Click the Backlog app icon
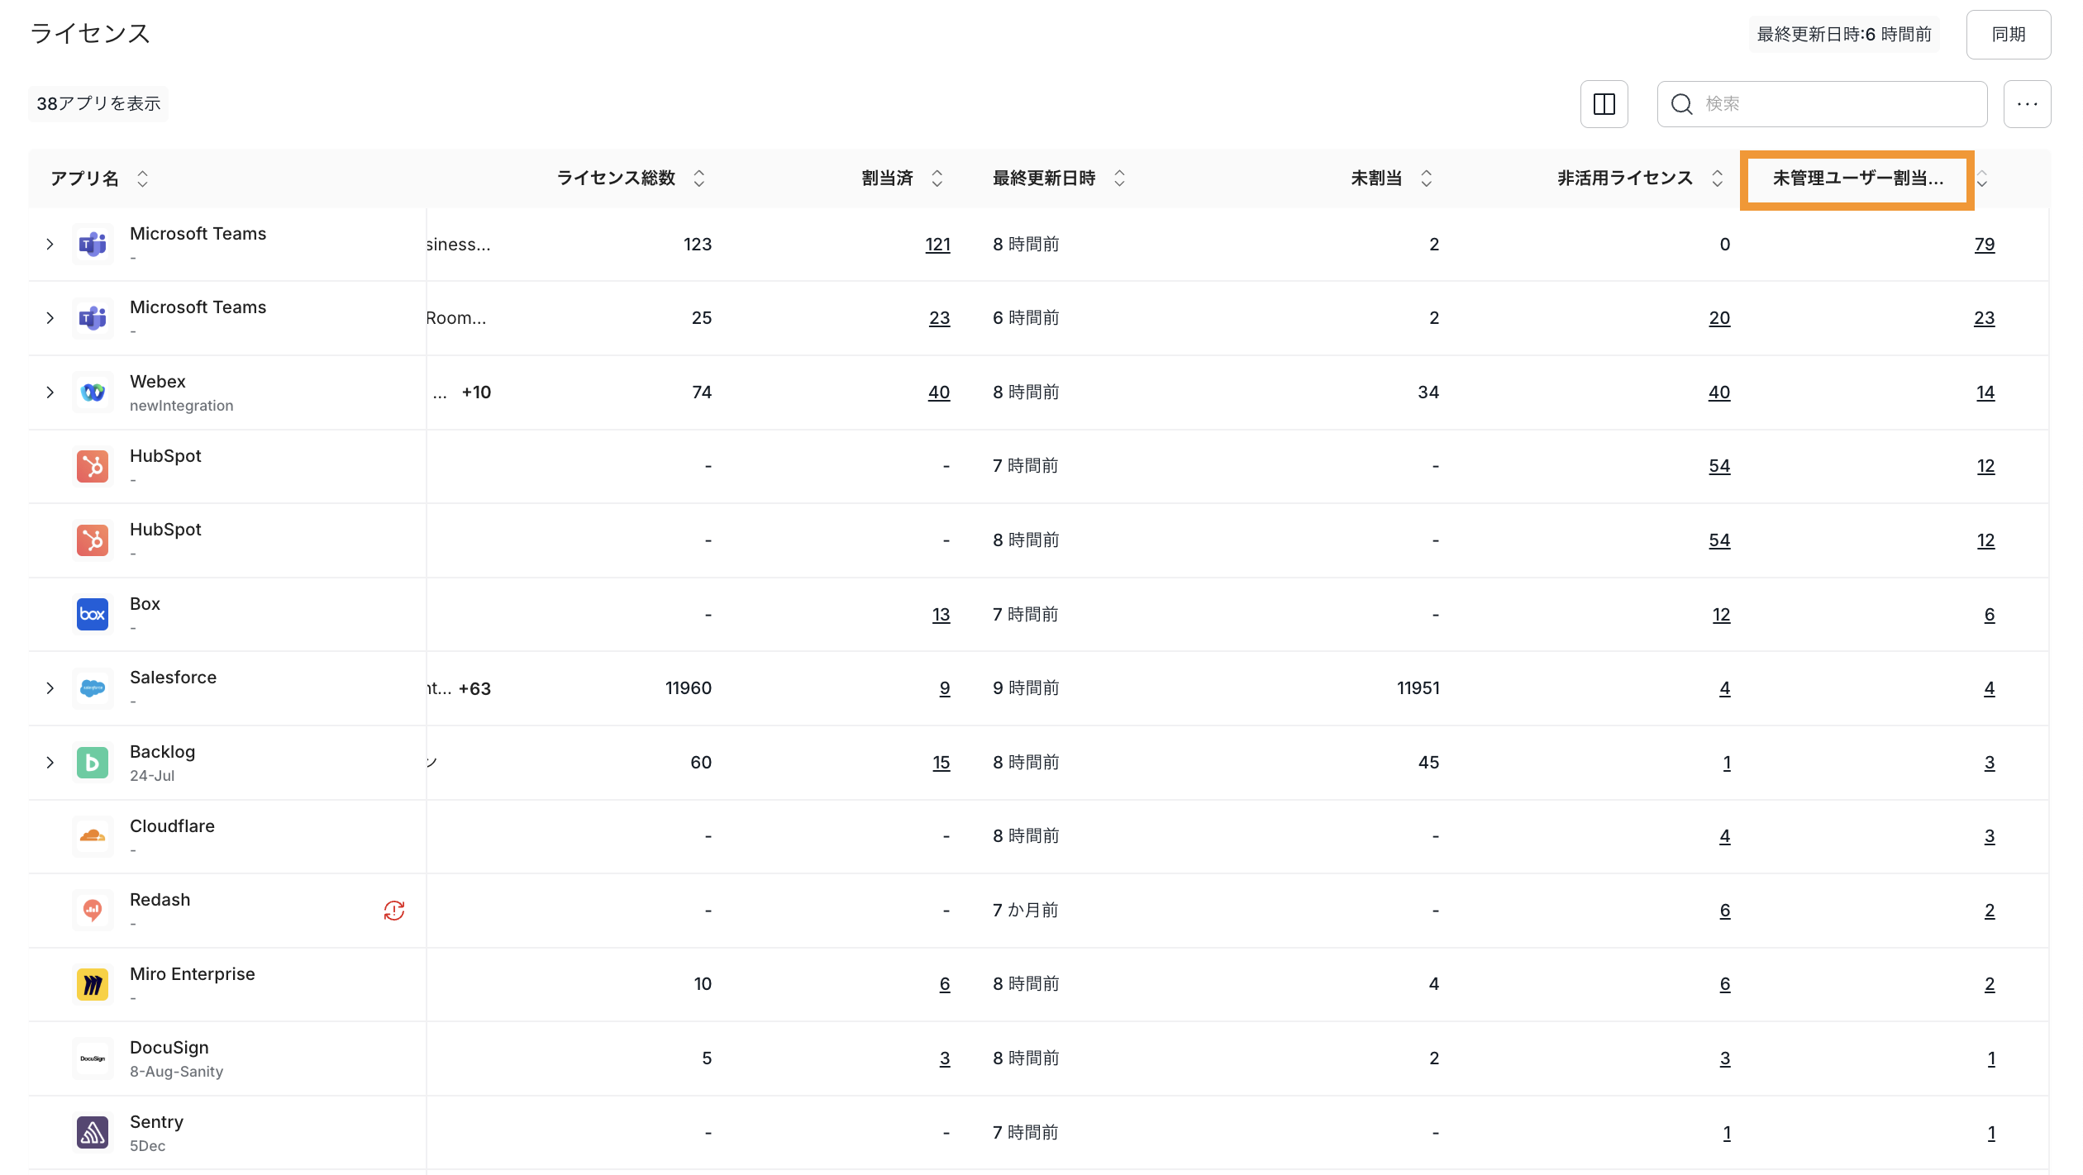 point(92,761)
